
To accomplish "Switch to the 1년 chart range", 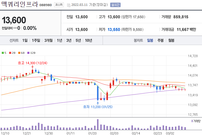I will pos(59,40).
